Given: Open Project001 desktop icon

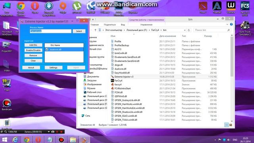Looking at the screenshot, I should [7, 47].
